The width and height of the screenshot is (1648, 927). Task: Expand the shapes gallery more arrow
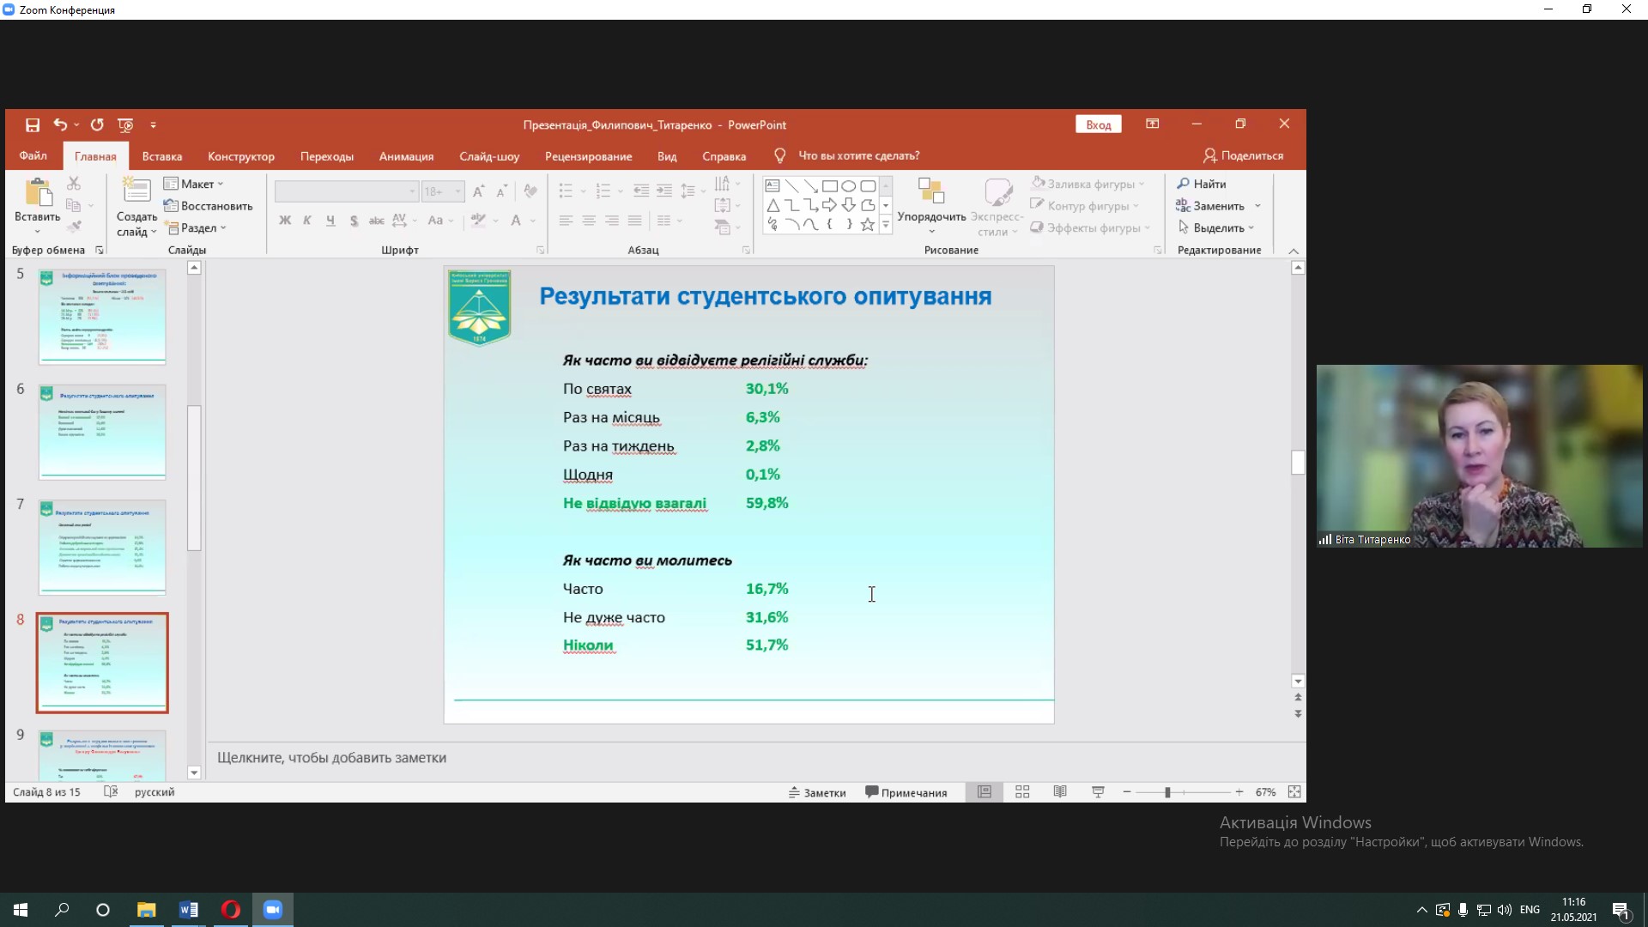point(886,226)
